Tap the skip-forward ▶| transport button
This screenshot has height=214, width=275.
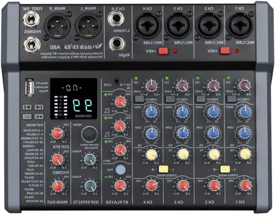click(39, 107)
